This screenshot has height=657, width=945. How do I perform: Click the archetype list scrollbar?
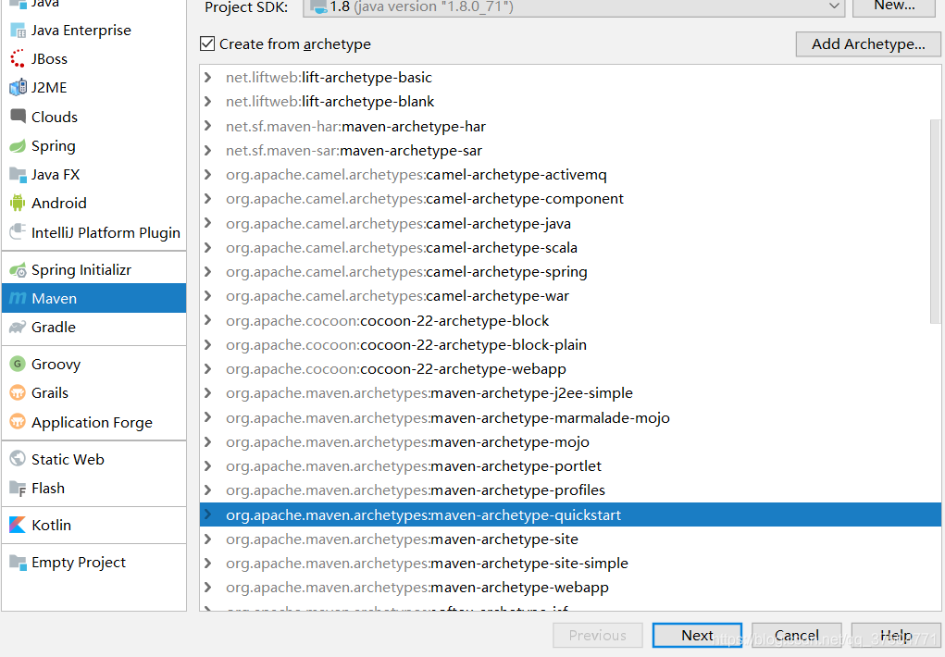(x=936, y=221)
